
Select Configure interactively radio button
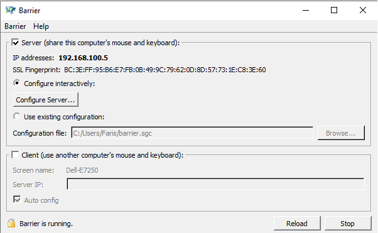16,83
